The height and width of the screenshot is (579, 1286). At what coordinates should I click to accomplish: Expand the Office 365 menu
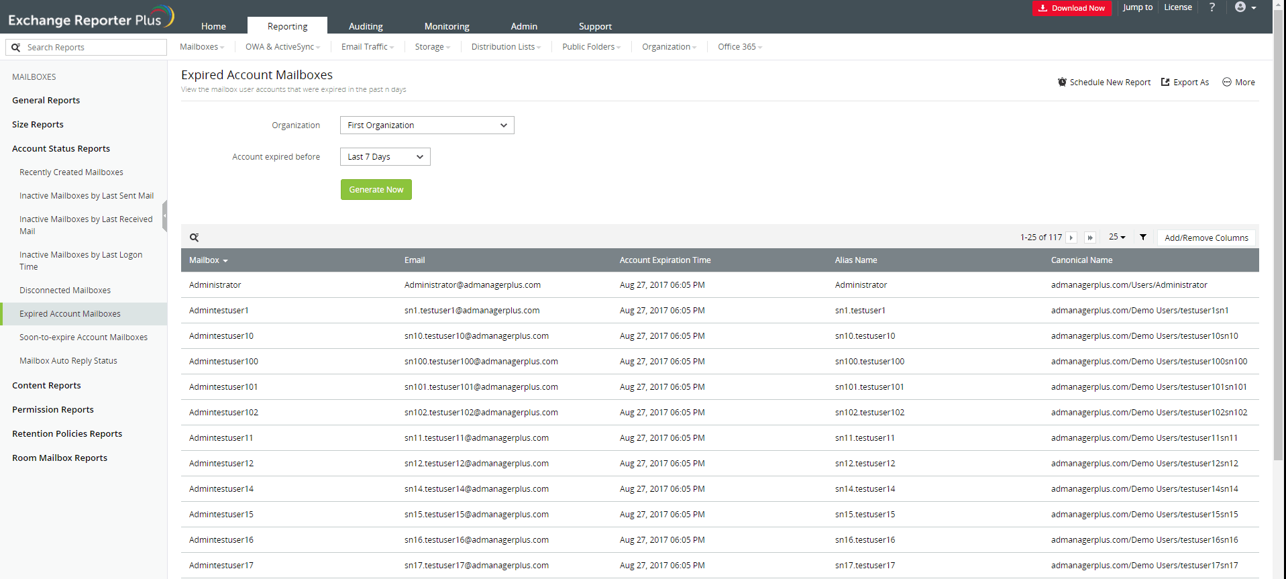coord(740,47)
